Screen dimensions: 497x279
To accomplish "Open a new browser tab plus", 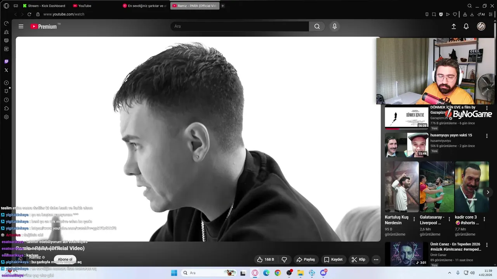I will 223,6.
